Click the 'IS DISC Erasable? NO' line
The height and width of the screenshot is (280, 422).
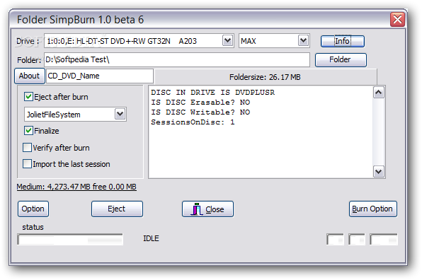point(200,103)
